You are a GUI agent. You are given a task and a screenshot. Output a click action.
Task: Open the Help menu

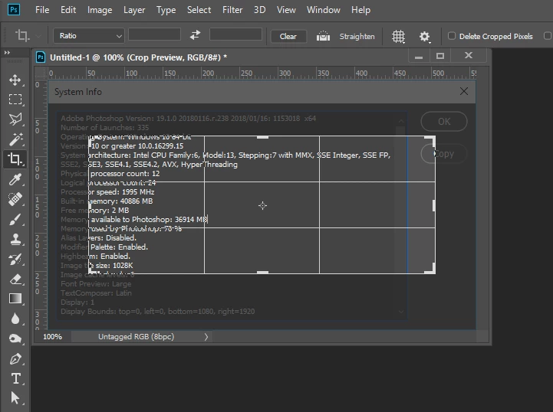click(360, 10)
